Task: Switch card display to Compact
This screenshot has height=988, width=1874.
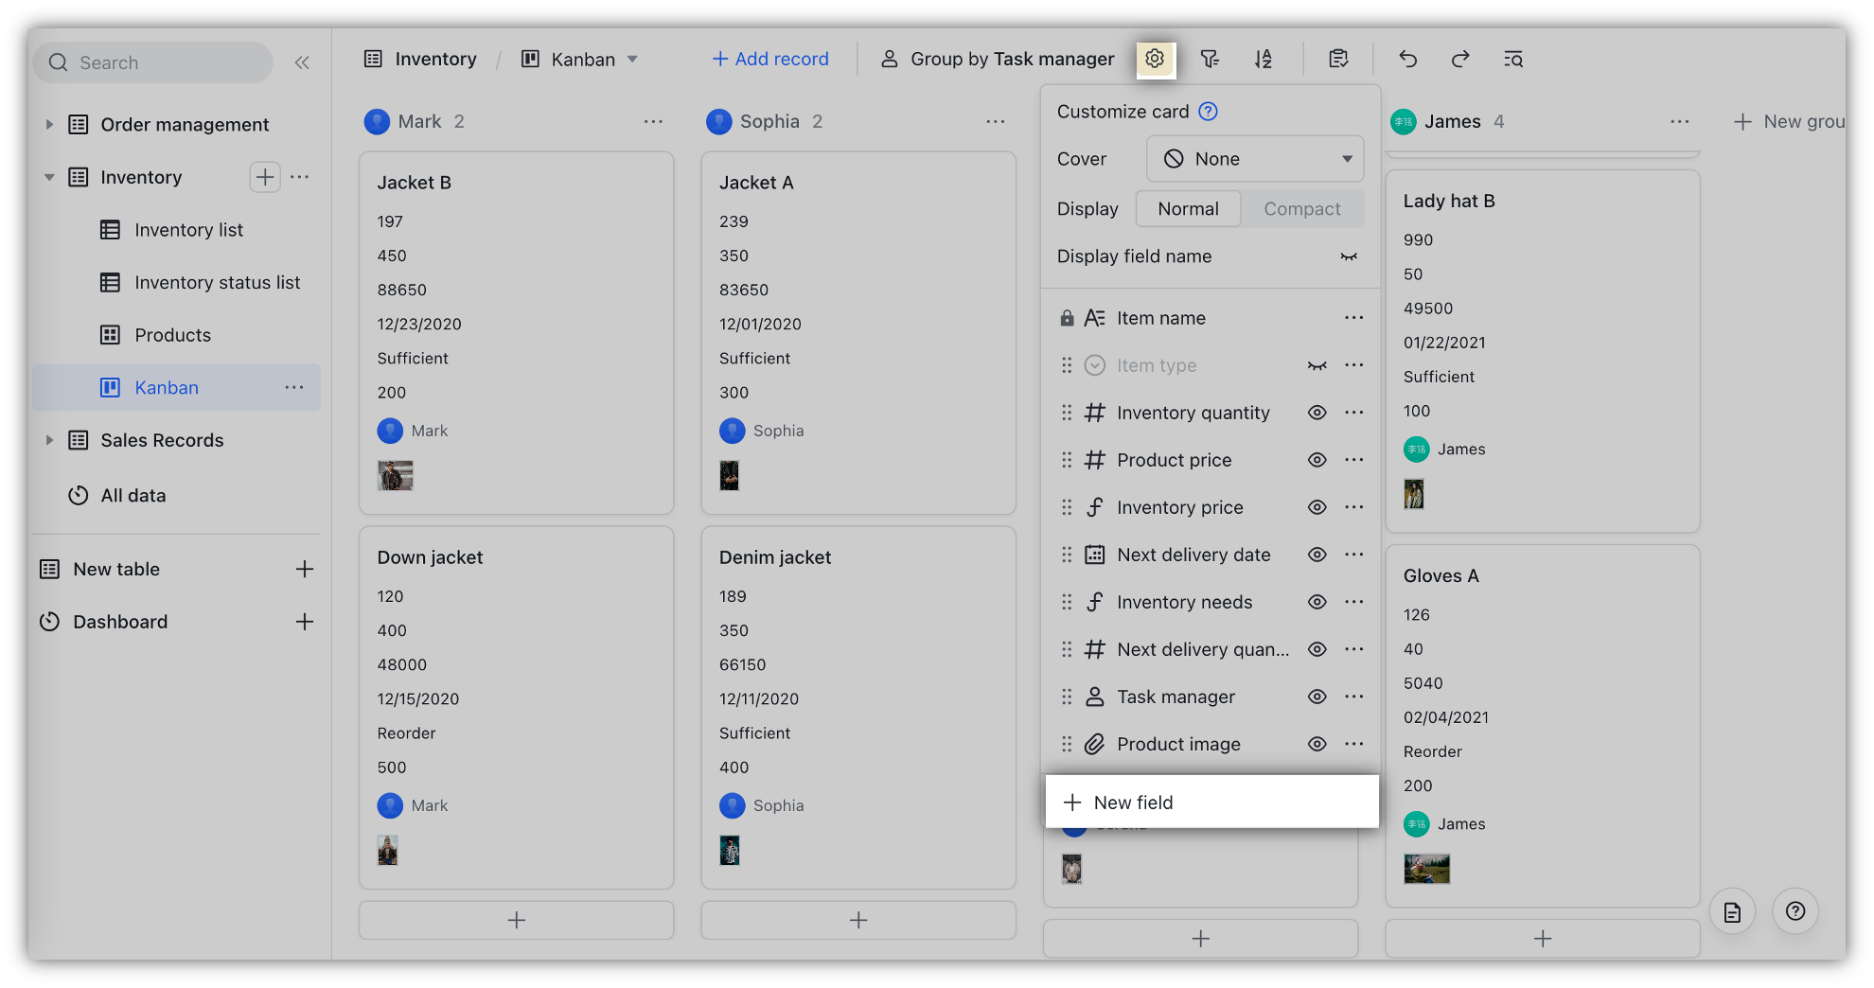Action: pos(1301,208)
